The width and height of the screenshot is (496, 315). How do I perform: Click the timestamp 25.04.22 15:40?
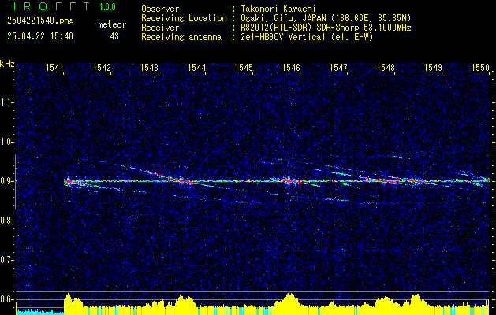40,36
